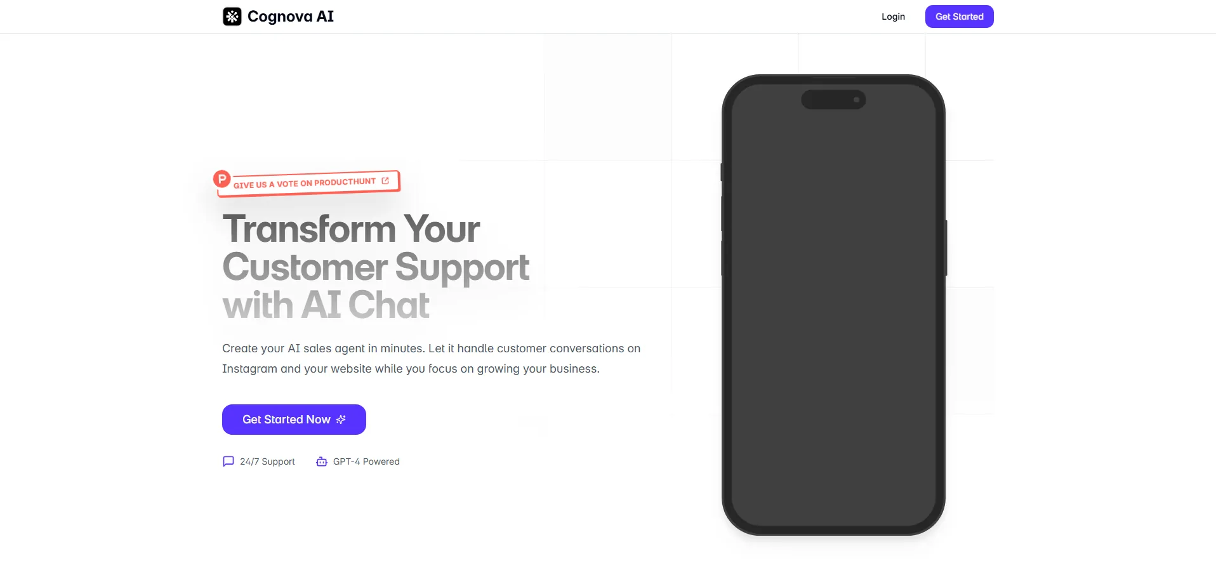The width and height of the screenshot is (1216, 577).
Task: Click the ProductHunt circular P icon
Action: click(221, 179)
